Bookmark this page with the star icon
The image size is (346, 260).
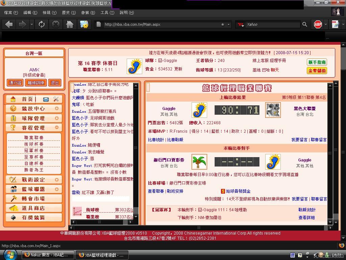223,24
